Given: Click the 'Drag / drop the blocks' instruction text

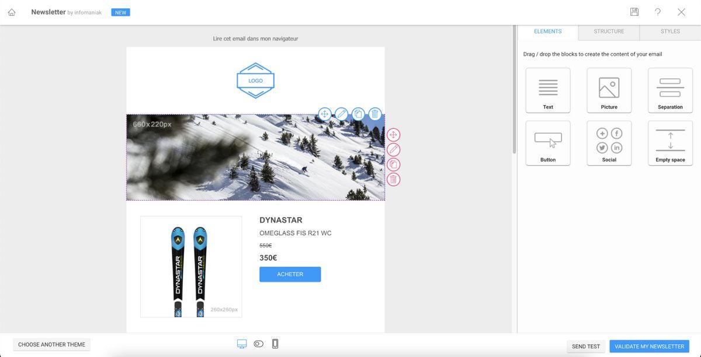Looking at the screenshot, I should pyautogui.click(x=593, y=54).
